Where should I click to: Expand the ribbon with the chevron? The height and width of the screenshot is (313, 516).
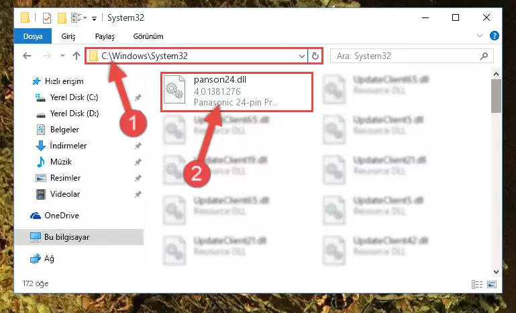480,36
